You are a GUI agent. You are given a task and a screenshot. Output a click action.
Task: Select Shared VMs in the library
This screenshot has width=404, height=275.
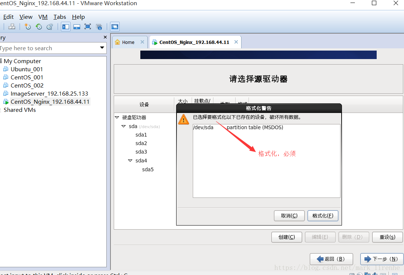click(x=20, y=110)
